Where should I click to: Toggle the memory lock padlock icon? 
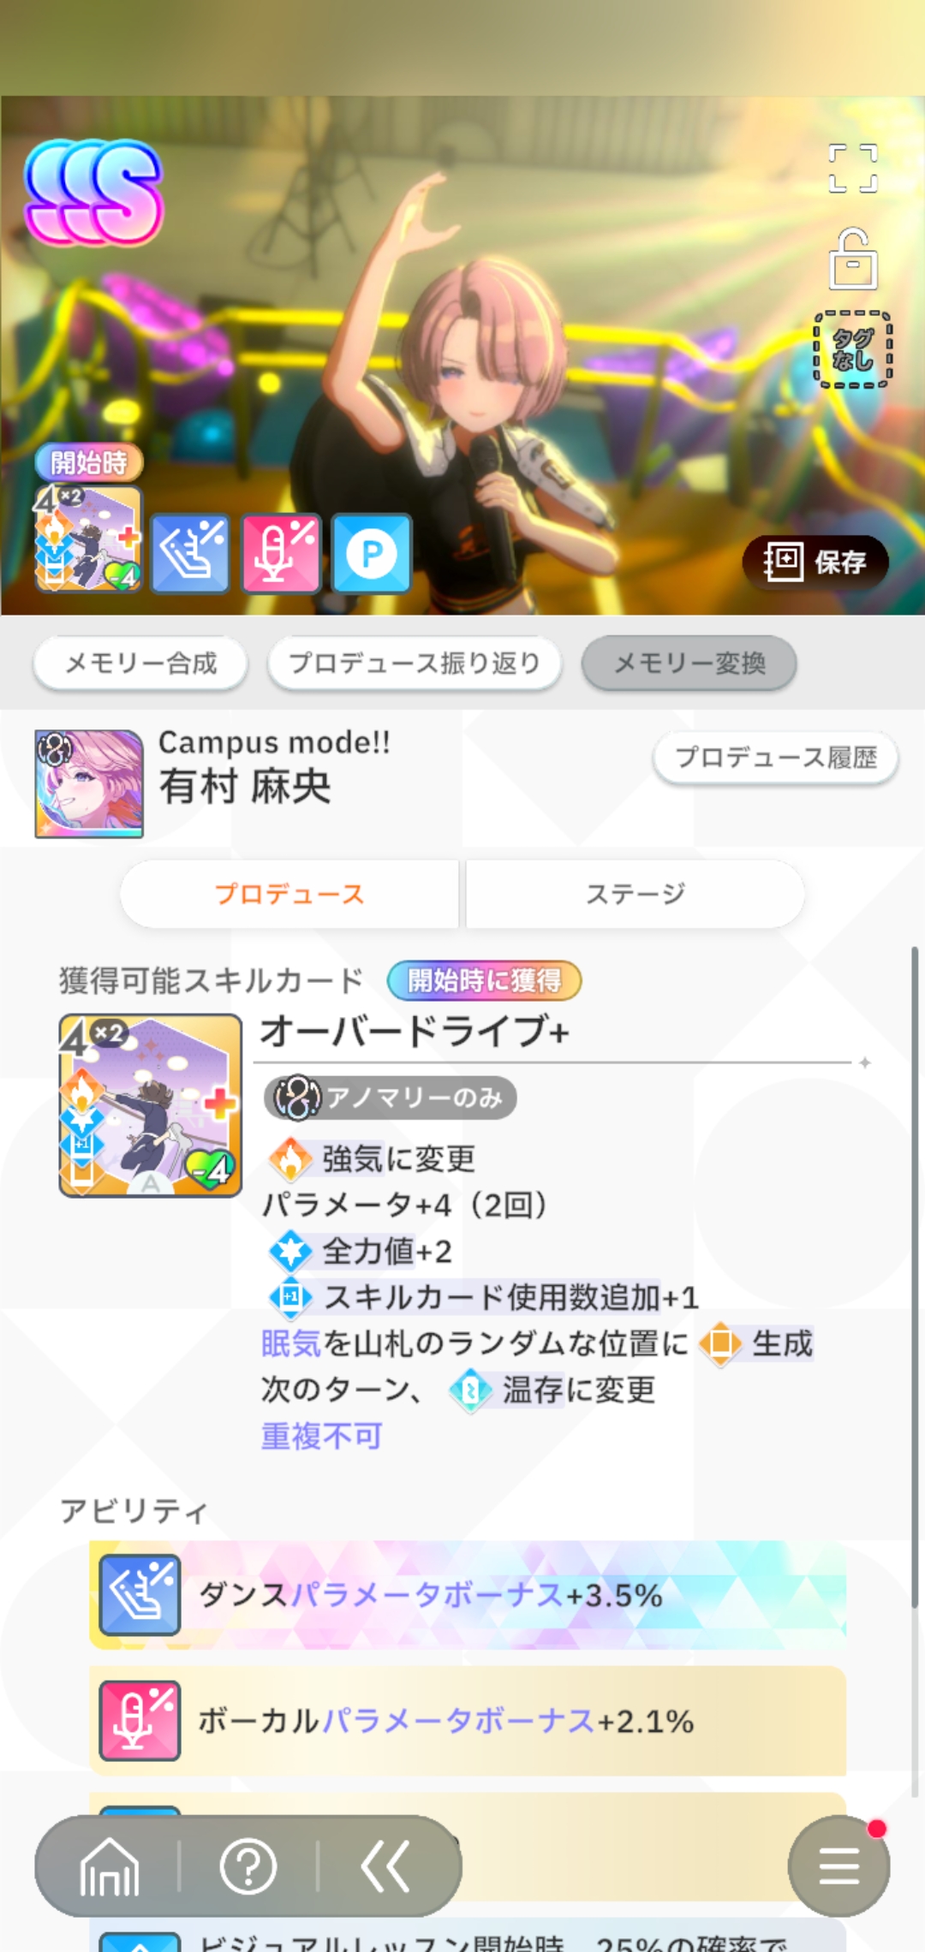(x=853, y=259)
